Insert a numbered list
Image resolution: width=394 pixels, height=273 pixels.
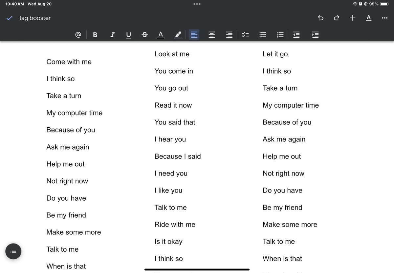(280, 35)
